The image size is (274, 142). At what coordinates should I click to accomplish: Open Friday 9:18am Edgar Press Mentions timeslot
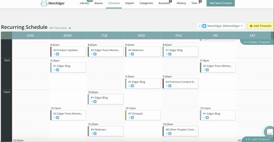click(x=218, y=68)
